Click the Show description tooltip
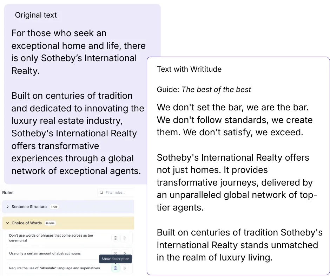Screen dimensions: 330x277 pyautogui.click(x=115, y=259)
